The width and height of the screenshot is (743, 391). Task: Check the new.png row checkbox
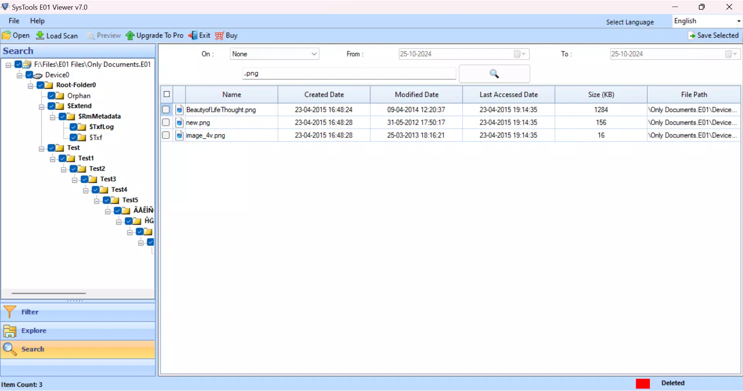click(166, 122)
